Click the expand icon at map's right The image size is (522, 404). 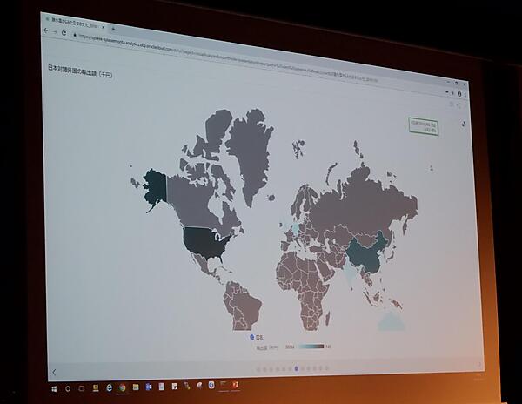coord(464,124)
